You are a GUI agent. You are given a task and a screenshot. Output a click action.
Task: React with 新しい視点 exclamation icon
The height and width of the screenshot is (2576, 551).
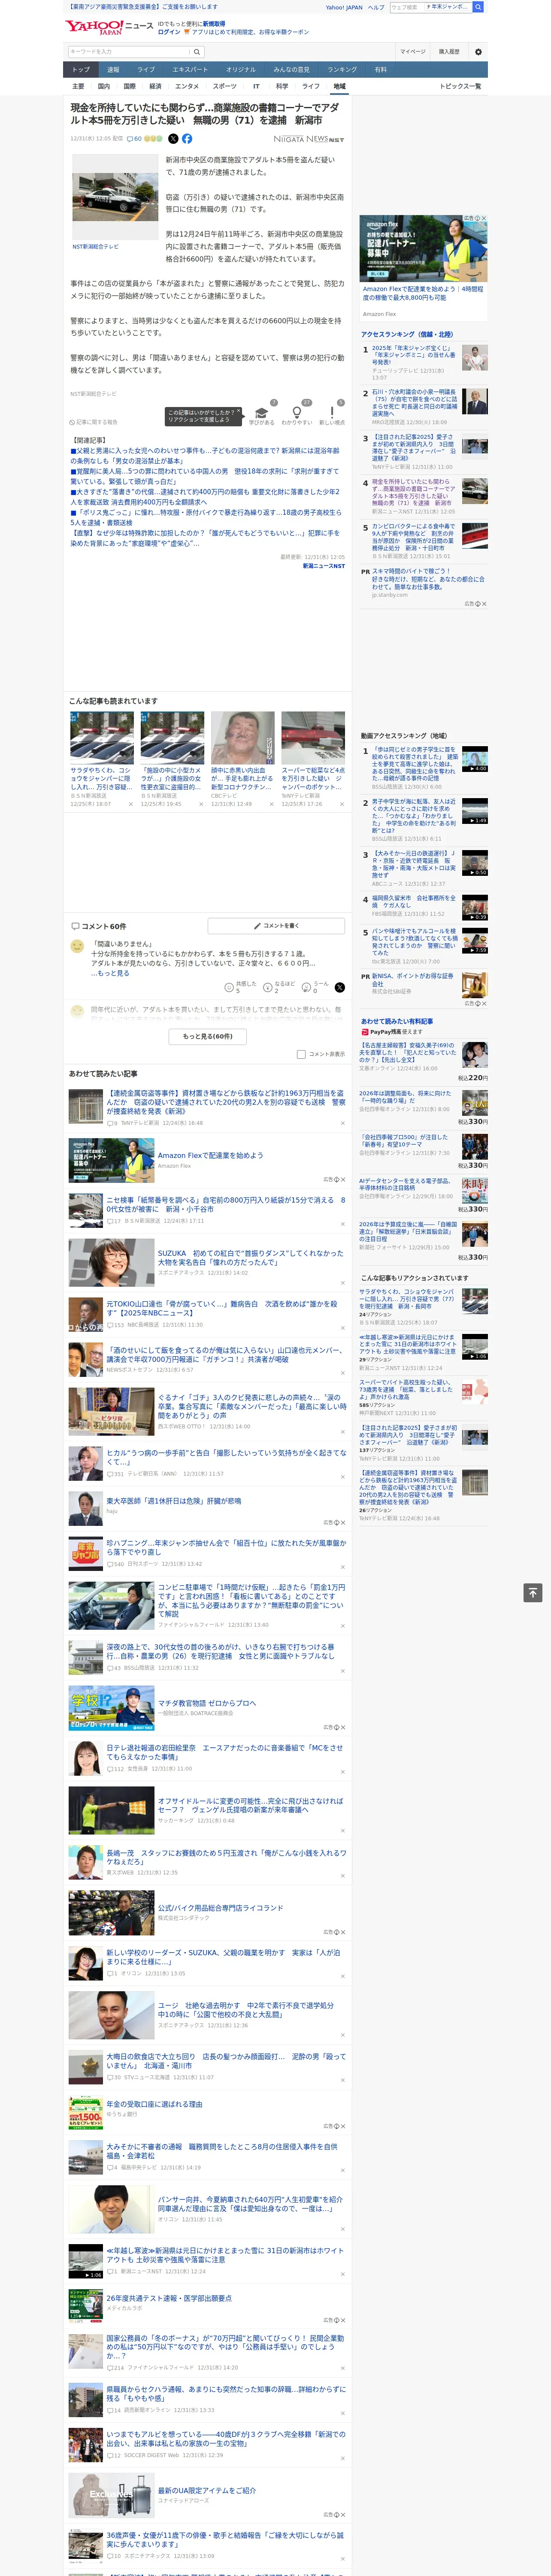pyautogui.click(x=332, y=413)
